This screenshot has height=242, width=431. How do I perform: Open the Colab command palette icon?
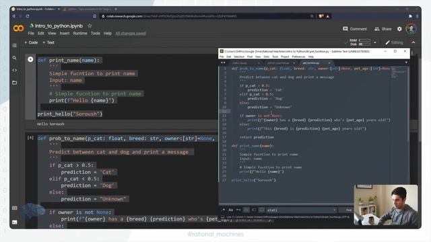(x=15, y=208)
